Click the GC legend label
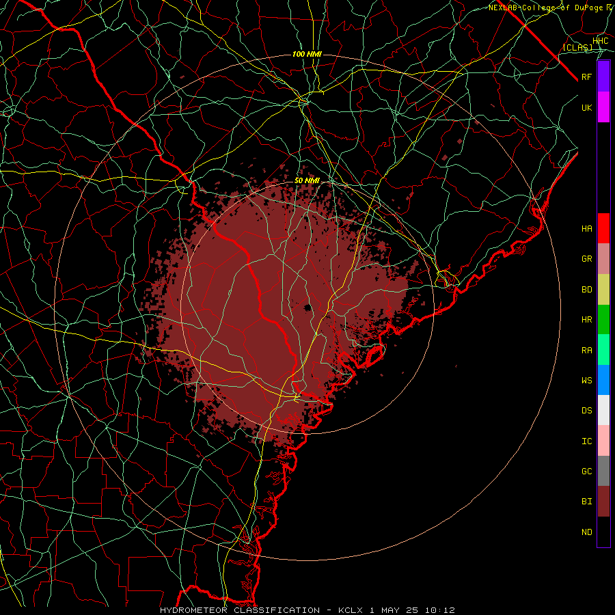 click(x=587, y=471)
